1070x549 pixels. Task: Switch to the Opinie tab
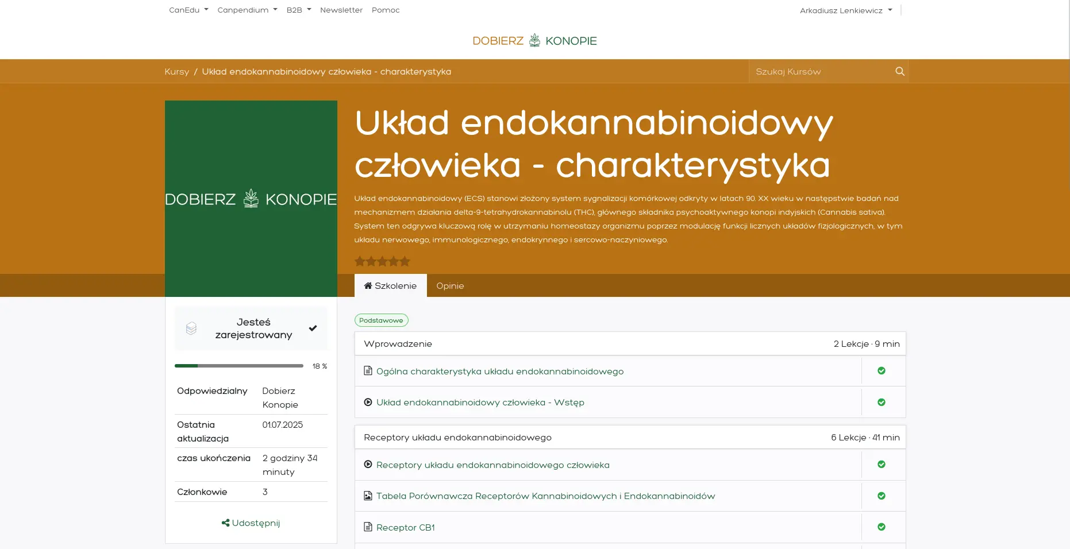tap(450, 286)
